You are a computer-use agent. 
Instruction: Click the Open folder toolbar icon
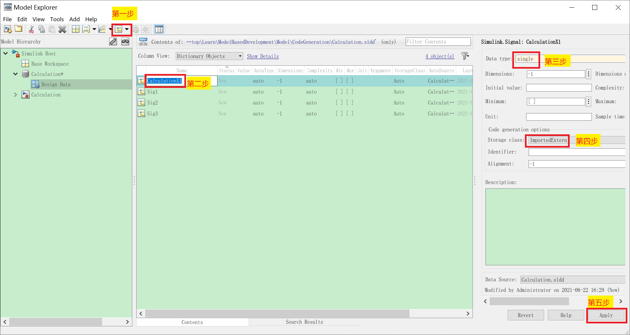pyautogui.click(x=19, y=29)
